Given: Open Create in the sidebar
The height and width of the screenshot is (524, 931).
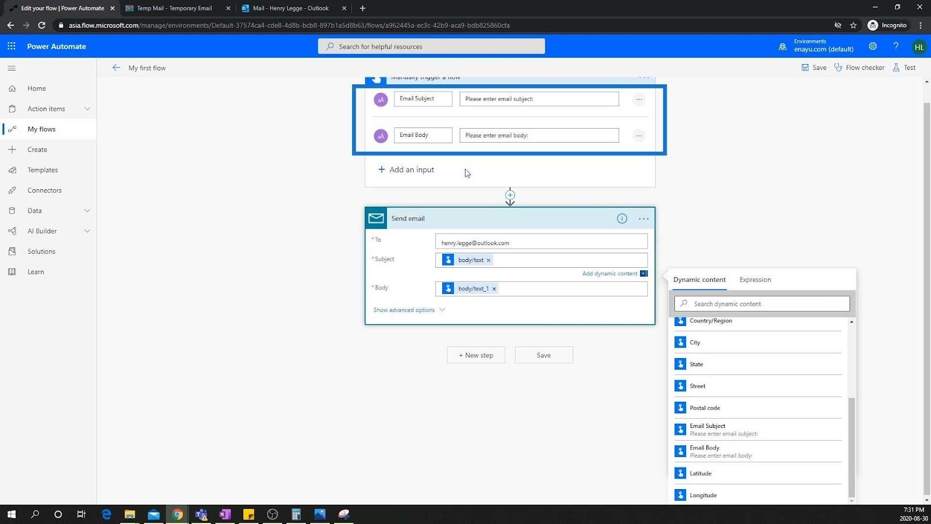Looking at the screenshot, I should click(x=48, y=150).
